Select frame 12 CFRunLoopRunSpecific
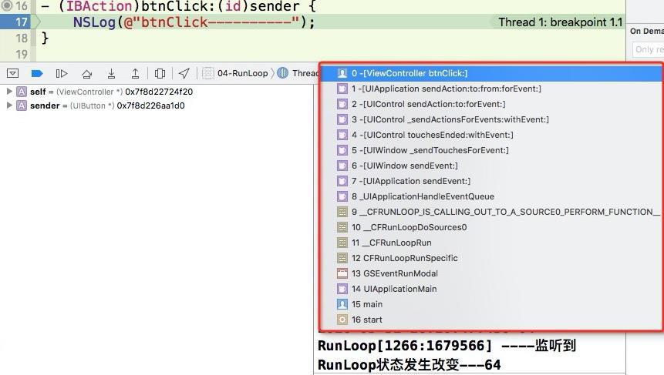The width and height of the screenshot is (664, 375). [491, 258]
